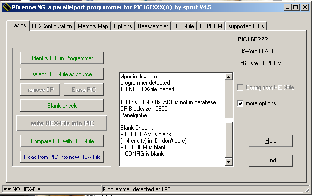Click the 'CP-Blocksize : 0800' log line
This screenshot has height=196, width=312.
point(144,109)
